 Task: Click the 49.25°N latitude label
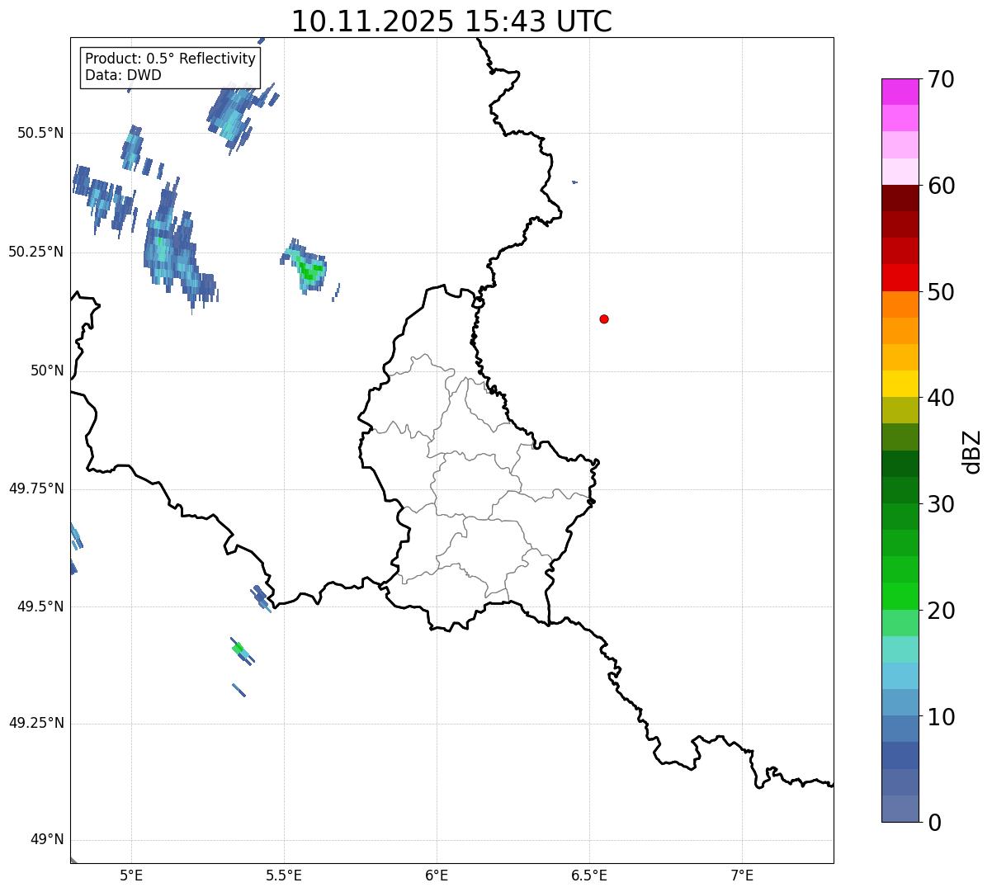pyautogui.click(x=36, y=723)
